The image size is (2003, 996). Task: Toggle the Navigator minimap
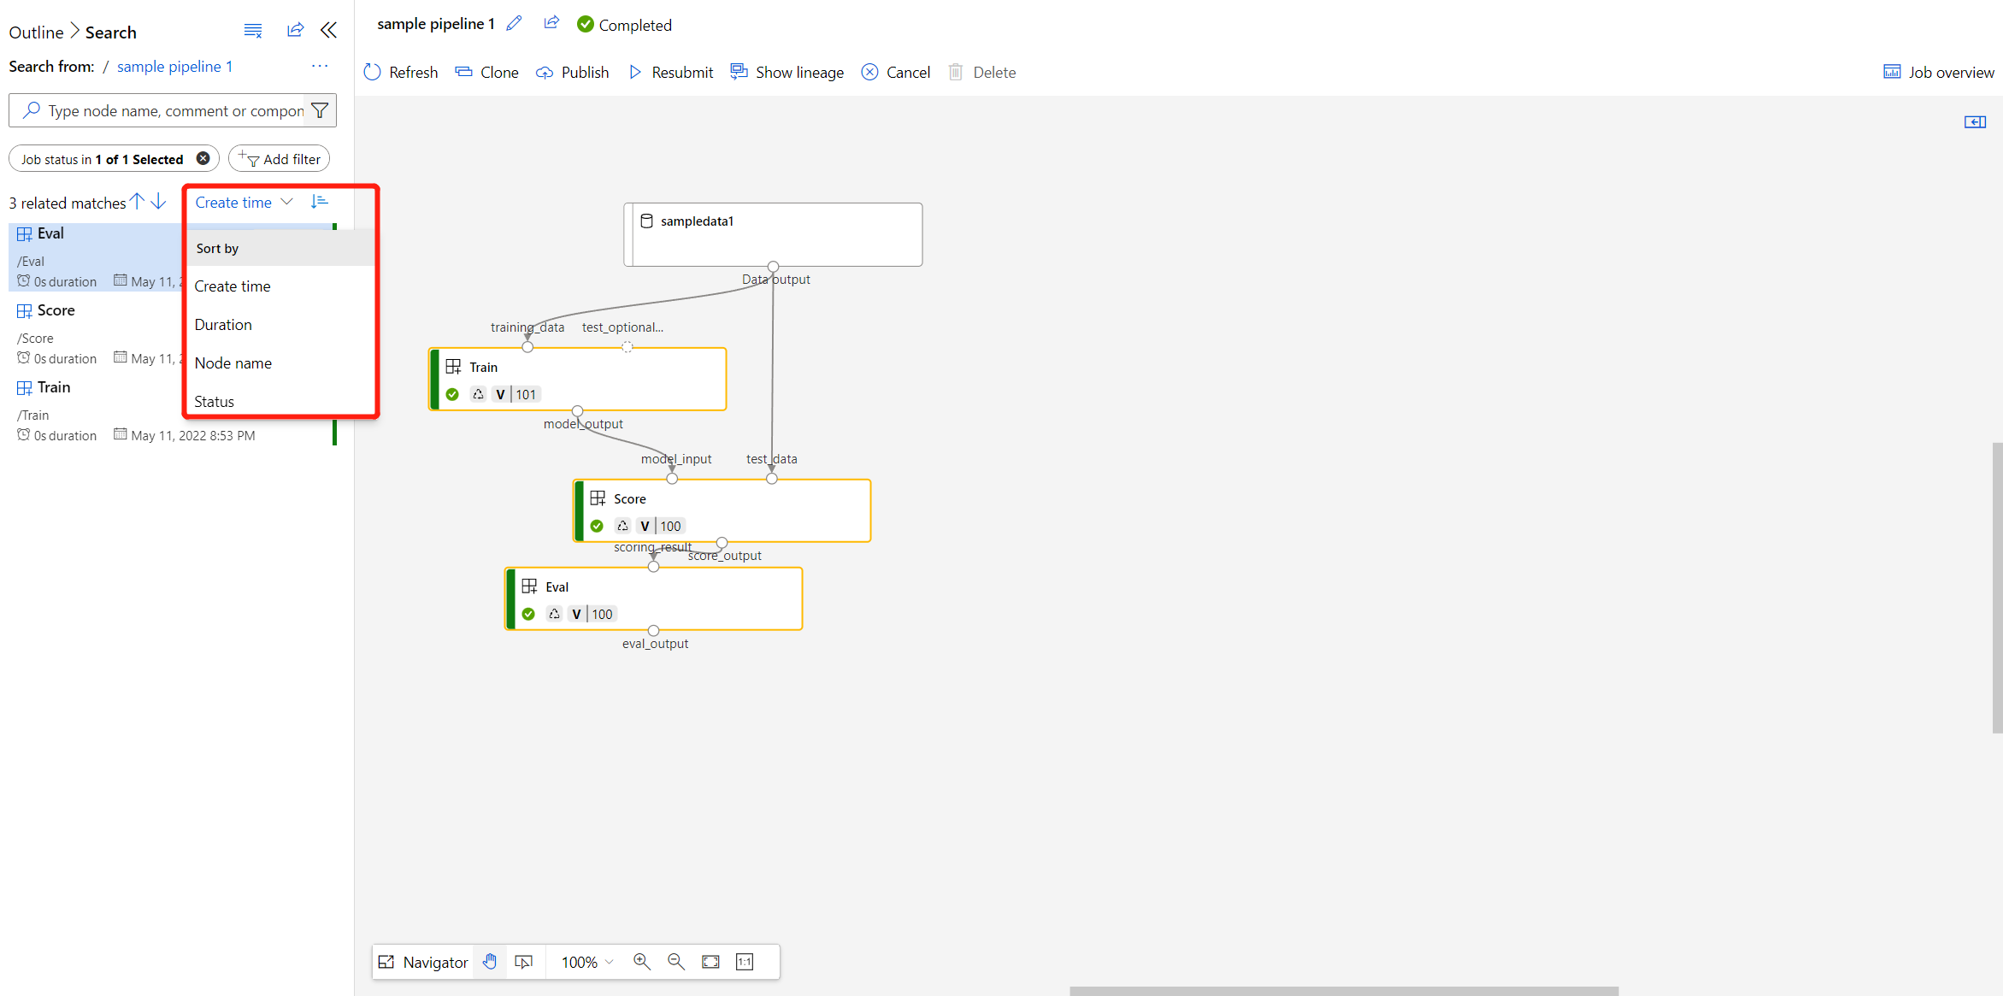pos(424,962)
